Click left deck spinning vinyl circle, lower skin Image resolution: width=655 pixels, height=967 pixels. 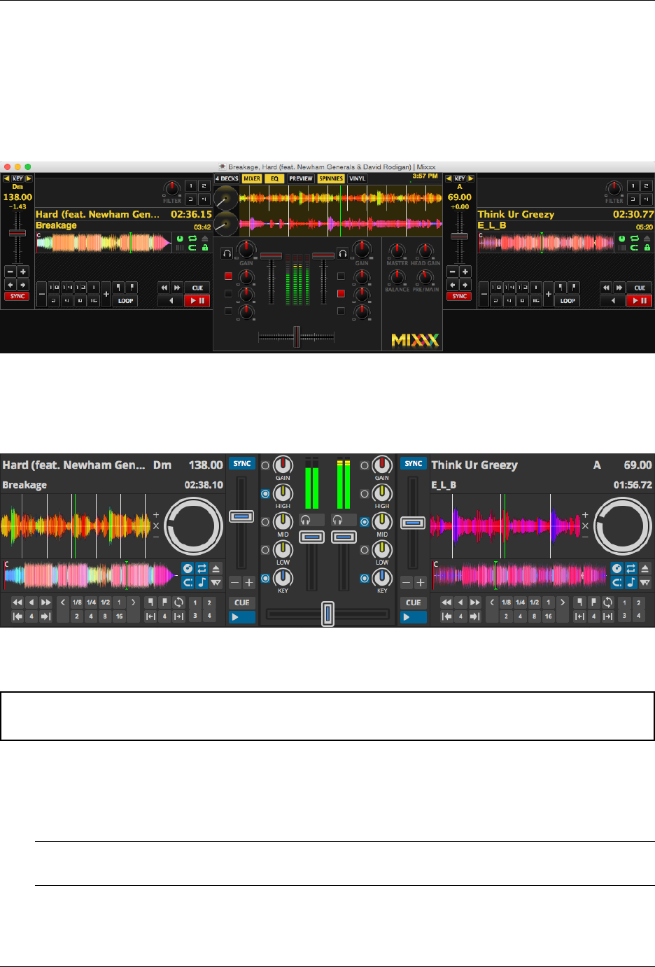(193, 525)
